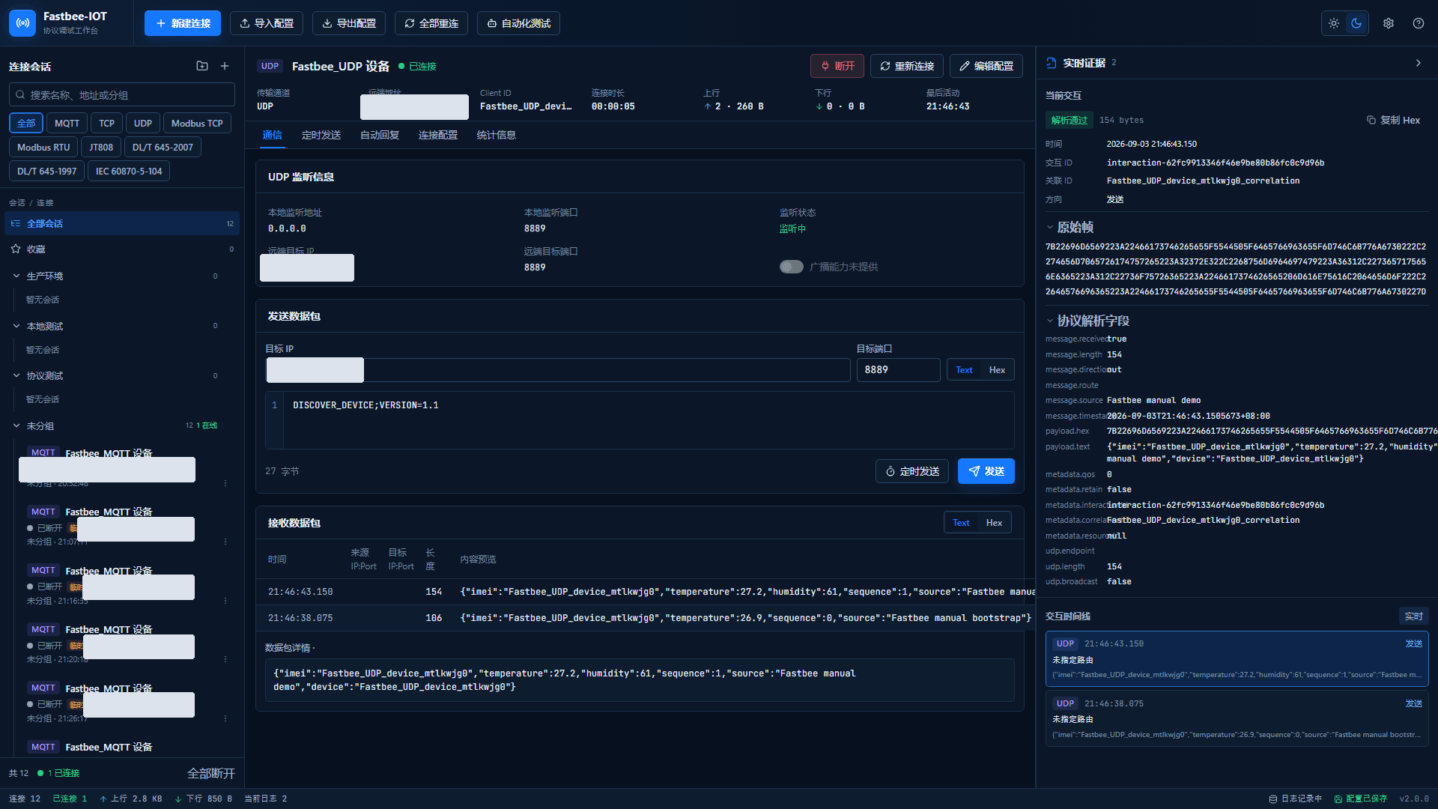Click the 配置已保存 status indicator
Image resolution: width=1438 pixels, height=809 pixels.
click(x=1361, y=799)
